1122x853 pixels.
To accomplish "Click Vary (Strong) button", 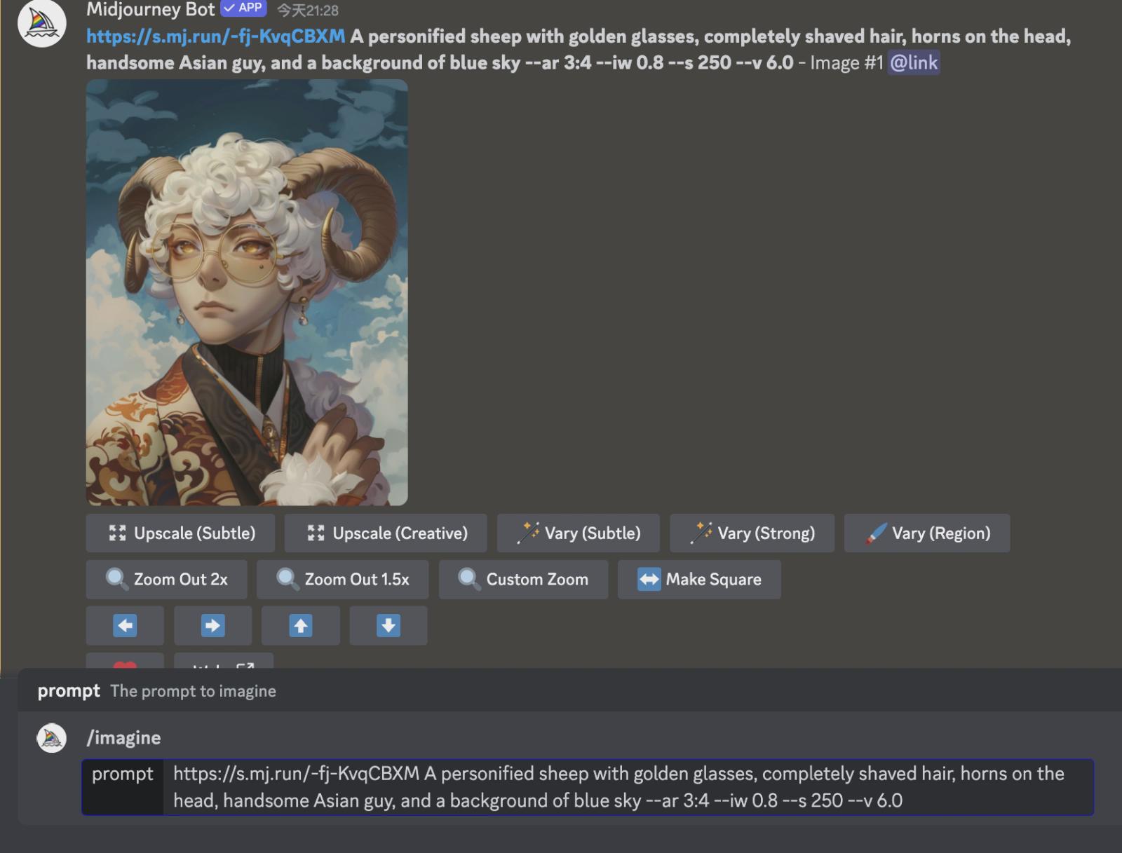I will click(x=752, y=533).
